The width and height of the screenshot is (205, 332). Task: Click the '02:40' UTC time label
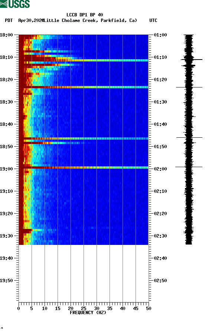pos(160,258)
